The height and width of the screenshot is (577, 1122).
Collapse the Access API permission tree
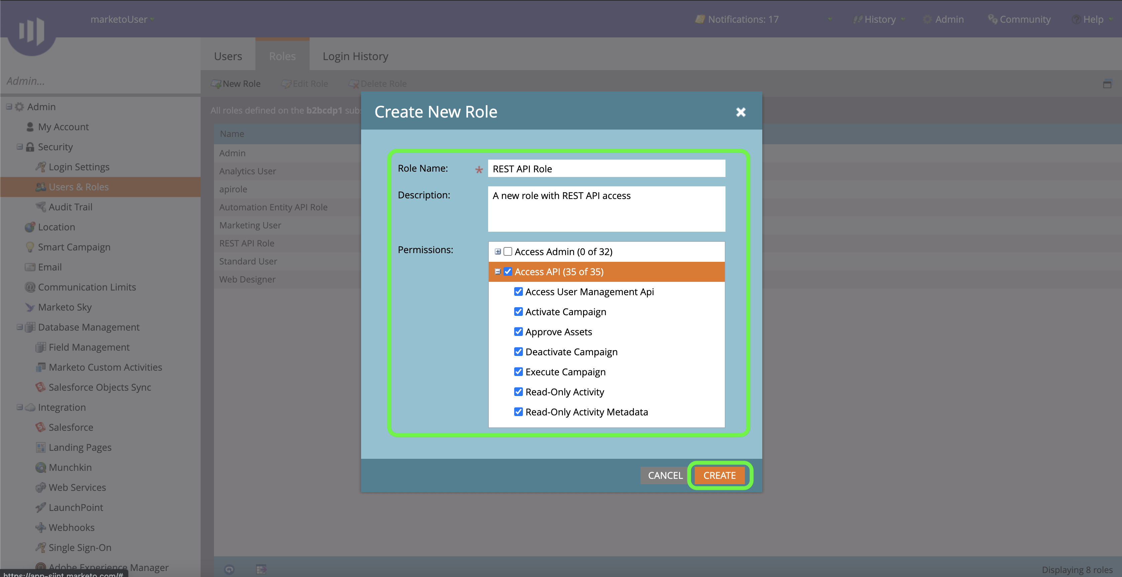coord(497,271)
